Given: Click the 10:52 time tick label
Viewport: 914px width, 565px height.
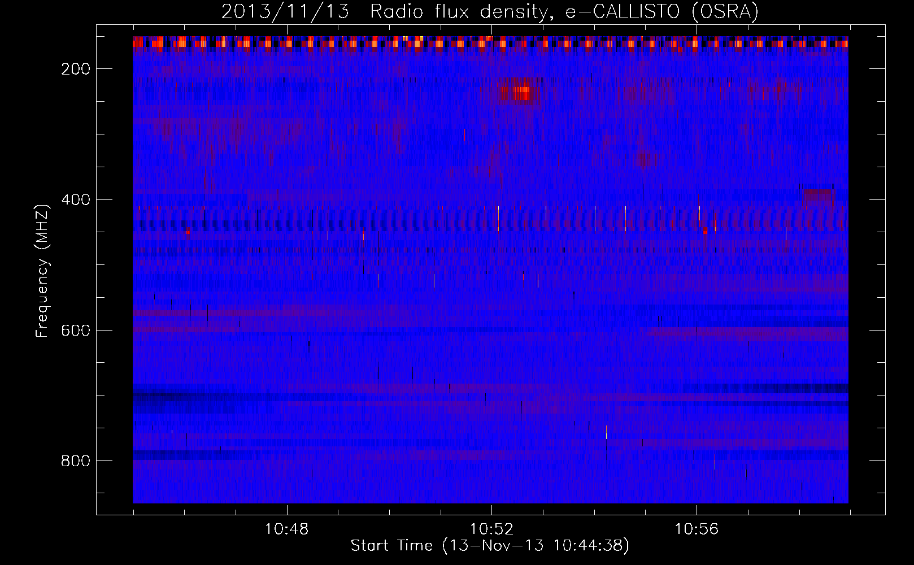Looking at the screenshot, I should 492,529.
